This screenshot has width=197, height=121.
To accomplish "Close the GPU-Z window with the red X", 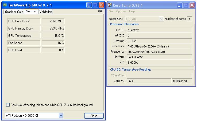I will point(101,5).
